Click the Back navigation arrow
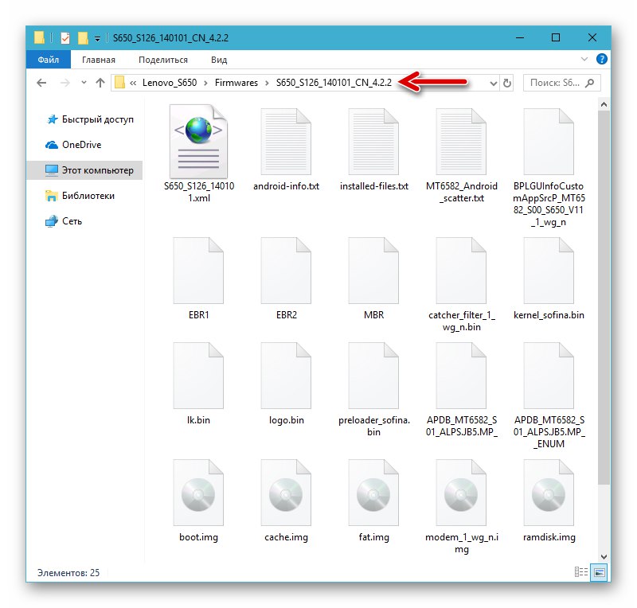The width and height of the screenshot is (637, 608). click(x=41, y=83)
